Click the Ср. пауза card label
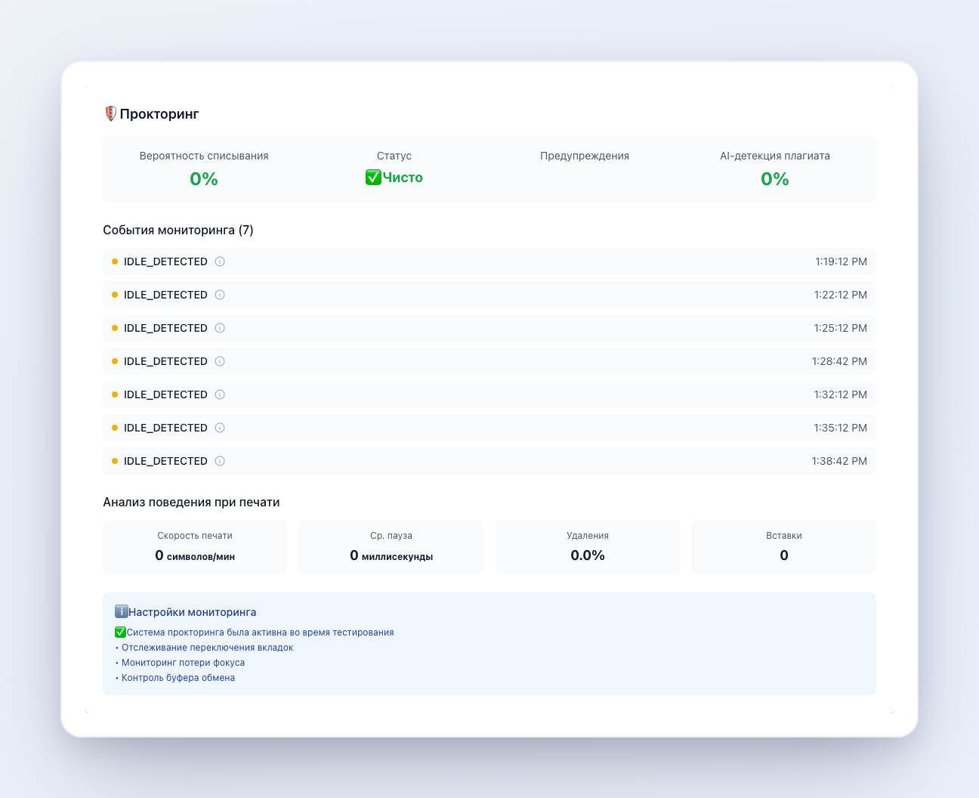Screen dimensions: 979x798 (391, 536)
